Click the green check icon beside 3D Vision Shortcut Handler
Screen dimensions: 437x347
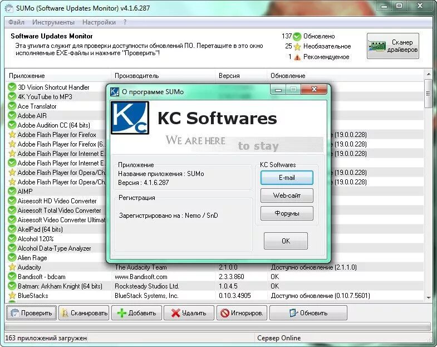point(12,87)
